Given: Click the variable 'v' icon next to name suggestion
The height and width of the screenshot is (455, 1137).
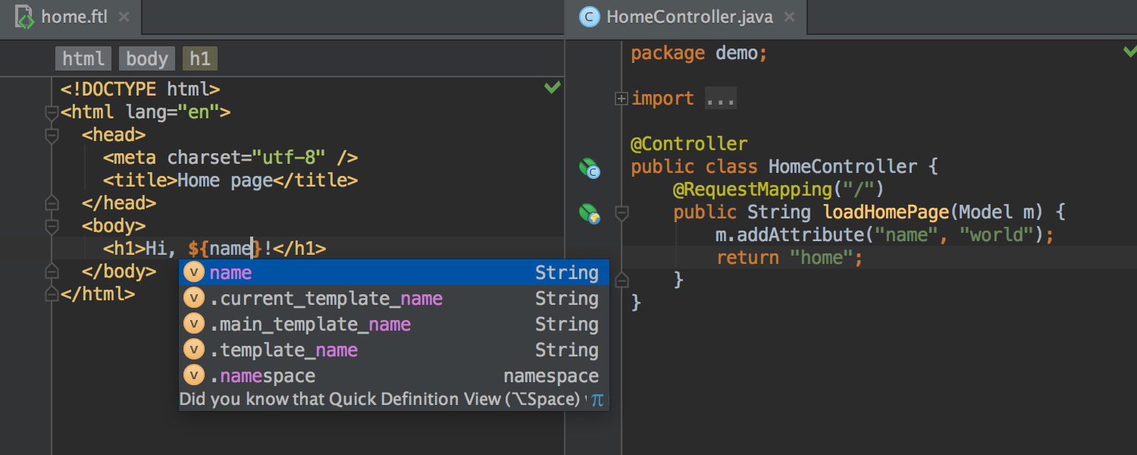Looking at the screenshot, I should pyautogui.click(x=194, y=272).
